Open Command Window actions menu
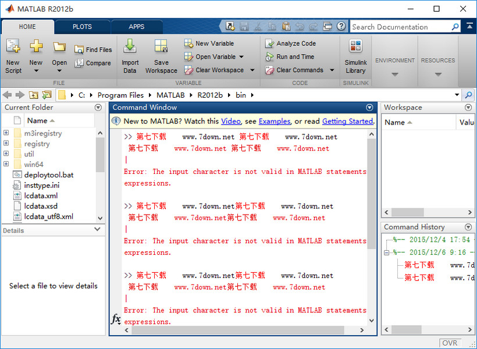This screenshot has height=349, width=477. click(x=369, y=108)
